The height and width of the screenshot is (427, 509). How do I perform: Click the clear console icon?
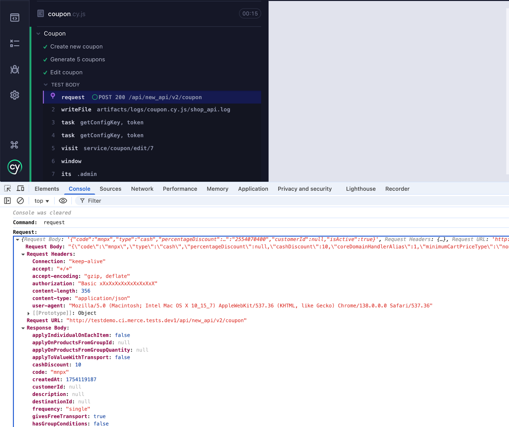click(x=20, y=201)
